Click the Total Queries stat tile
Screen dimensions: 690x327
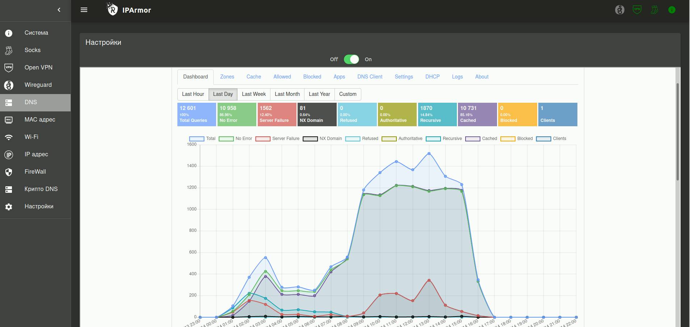click(x=197, y=114)
